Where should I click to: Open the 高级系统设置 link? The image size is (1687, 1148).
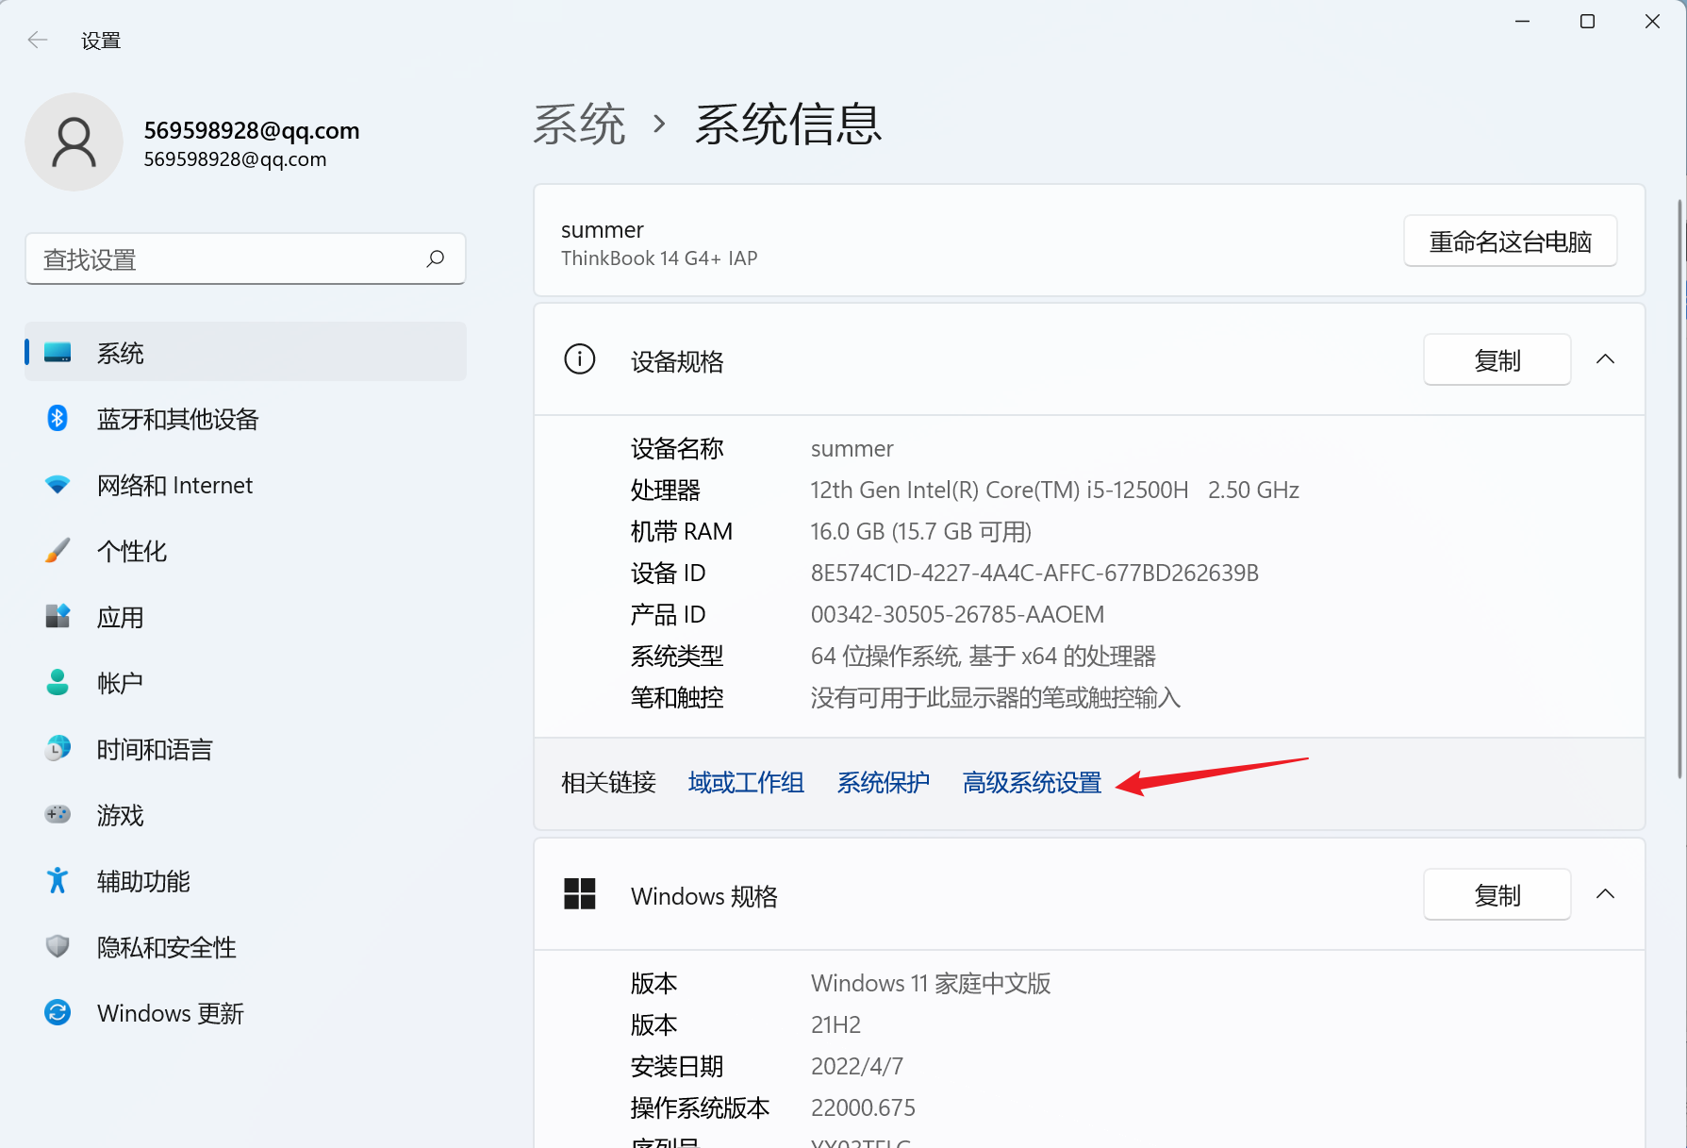pos(1032,782)
